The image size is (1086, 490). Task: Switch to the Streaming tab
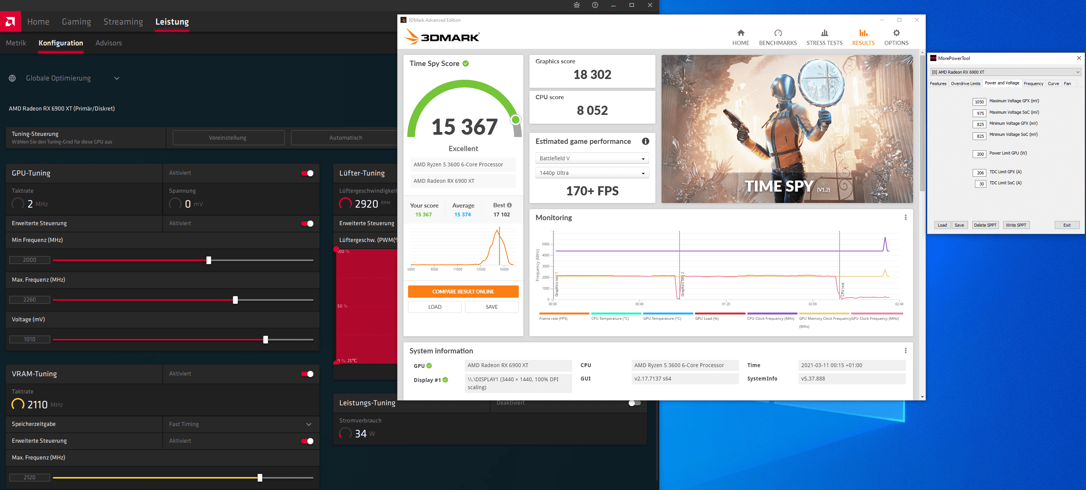[123, 21]
